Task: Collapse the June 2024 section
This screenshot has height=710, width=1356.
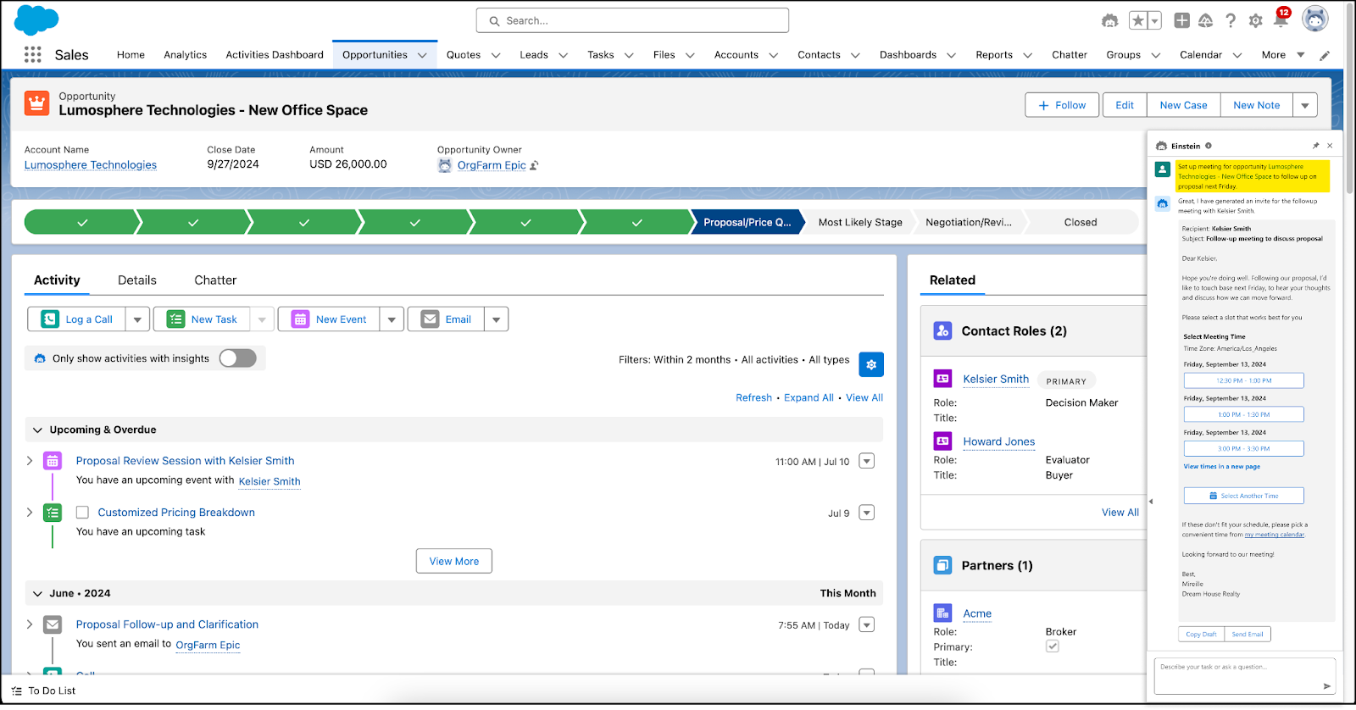Action: (37, 594)
